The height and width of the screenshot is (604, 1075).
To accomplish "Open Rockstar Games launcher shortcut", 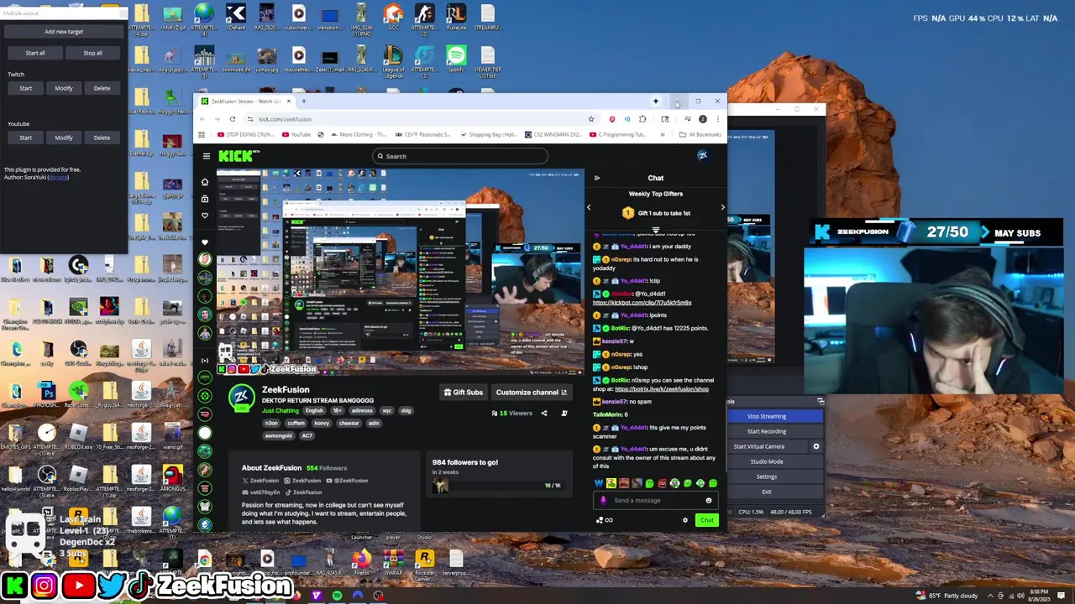I will click(425, 565).
